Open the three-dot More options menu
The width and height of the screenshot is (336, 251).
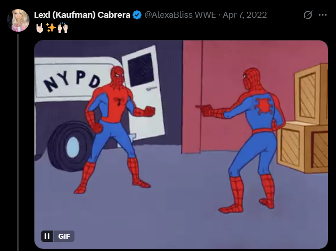click(322, 15)
